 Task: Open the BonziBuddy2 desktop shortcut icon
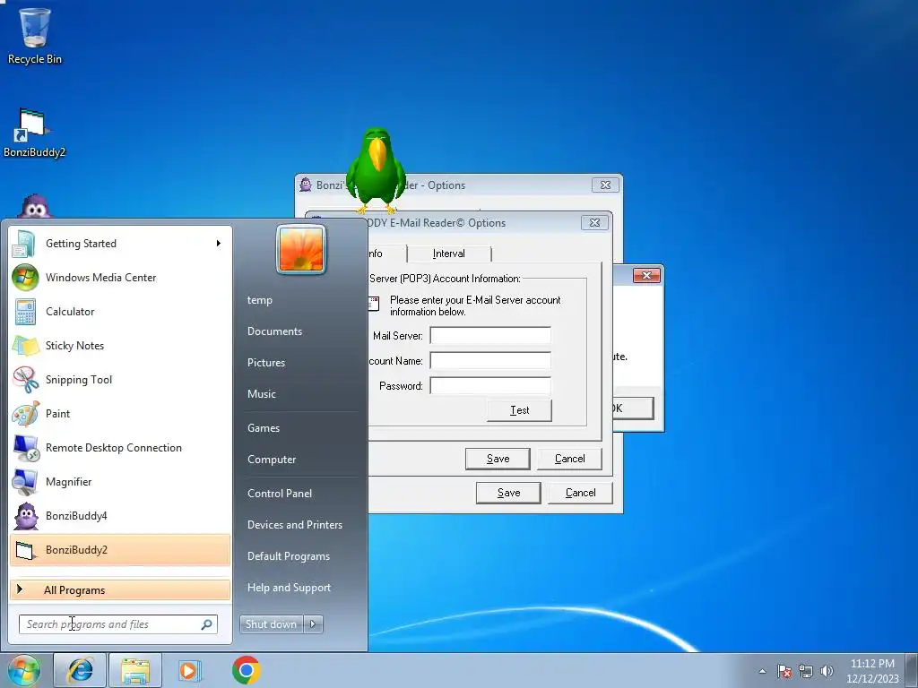click(x=34, y=133)
